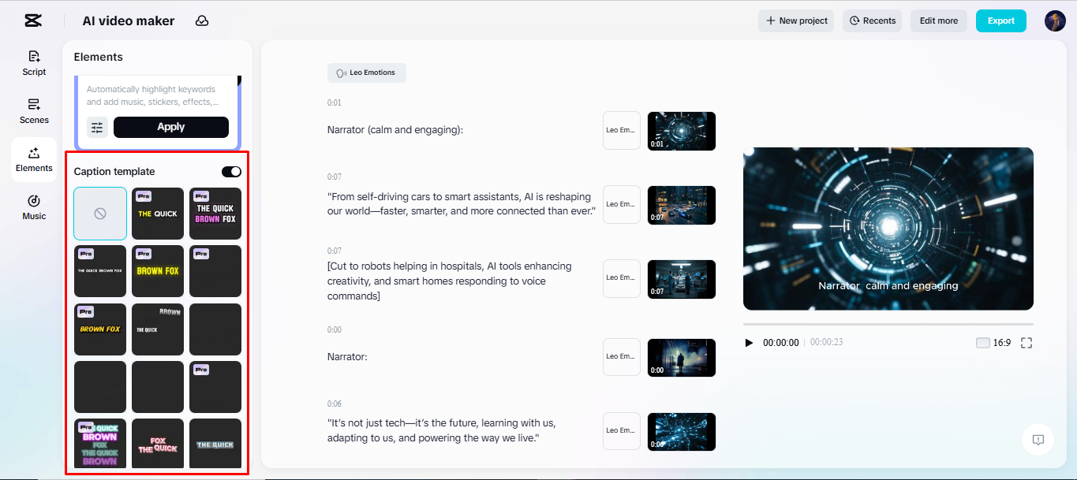The image size is (1077, 480).
Task: Click the Edit more option
Action: pyautogui.click(x=938, y=20)
